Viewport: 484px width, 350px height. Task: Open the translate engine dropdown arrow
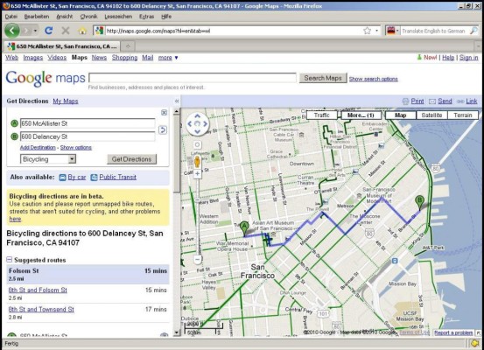pyautogui.click(x=397, y=31)
